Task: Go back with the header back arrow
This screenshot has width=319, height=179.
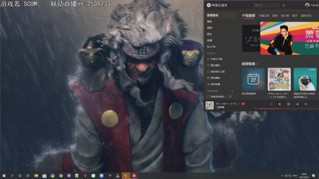Action: click(x=244, y=5)
